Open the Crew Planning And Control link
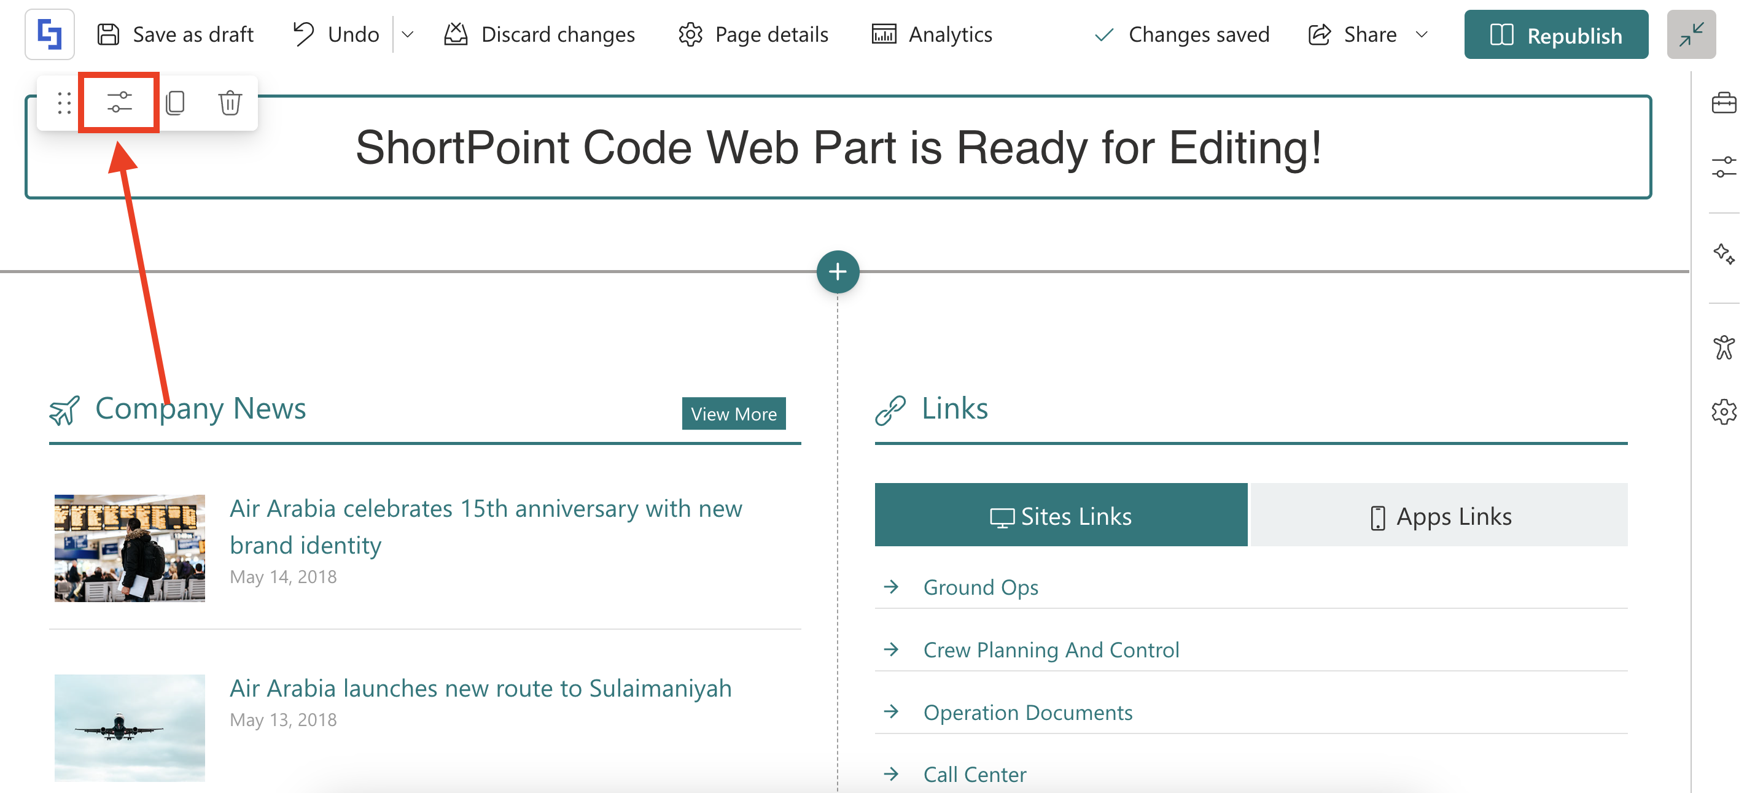 coord(1051,649)
